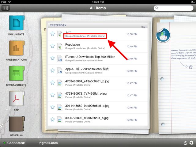The width and height of the screenshot is (196, 147).
Task: Tap the Population spreadsheet file icon
Action: click(x=60, y=46)
